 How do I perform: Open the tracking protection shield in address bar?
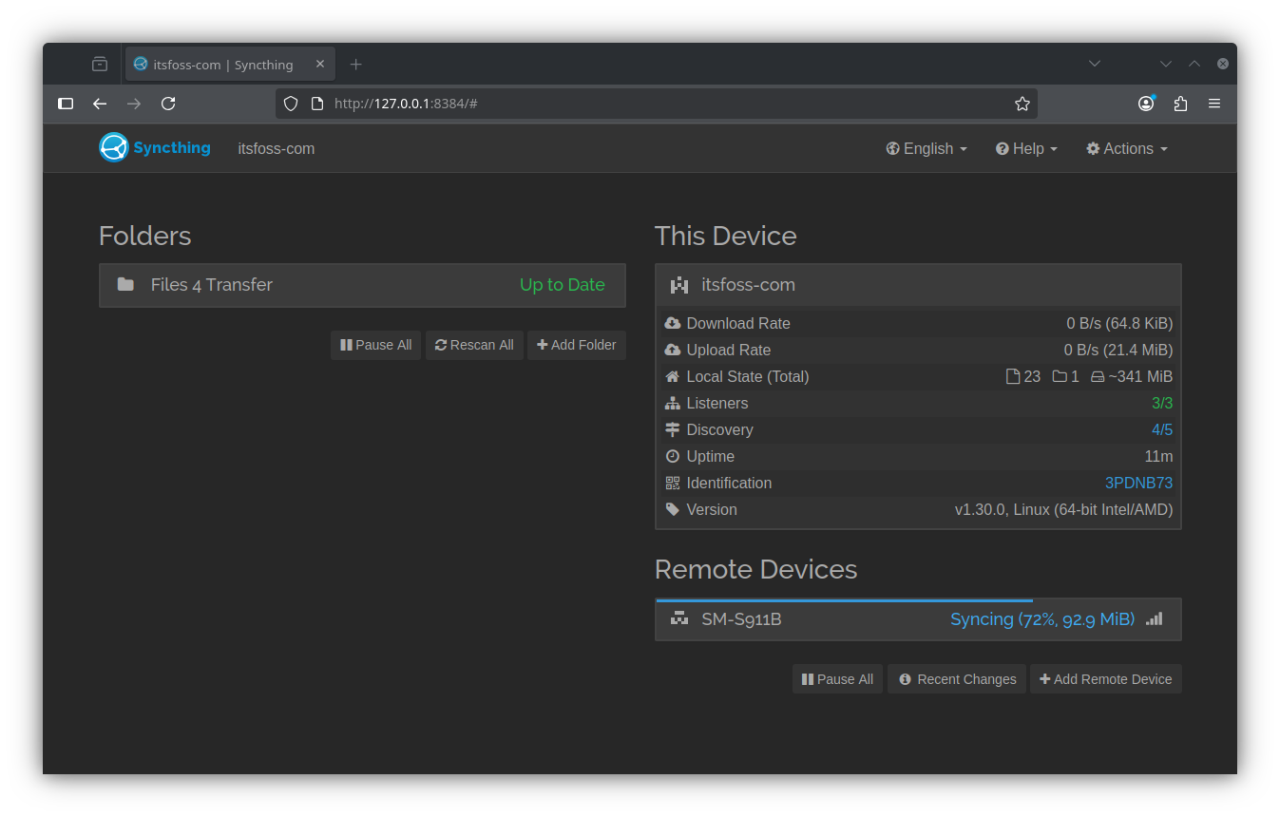coord(291,104)
